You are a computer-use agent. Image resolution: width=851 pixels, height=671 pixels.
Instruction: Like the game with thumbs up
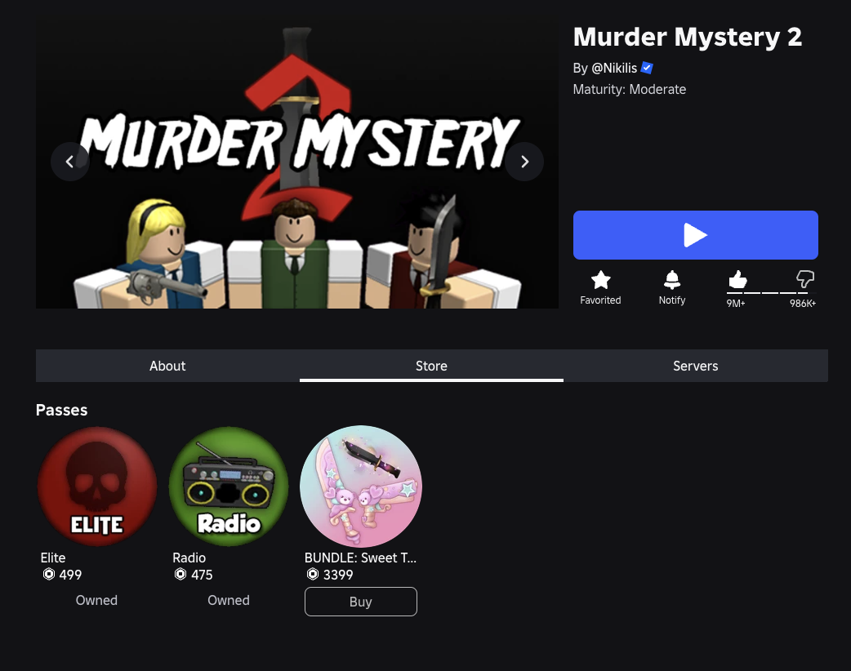pos(737,279)
